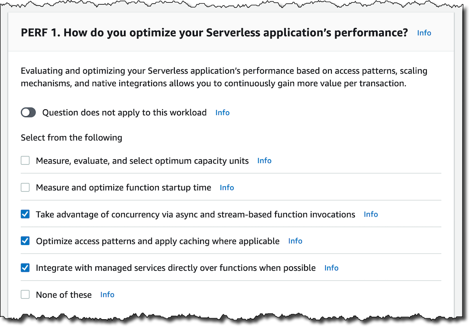Open Info for managed services integration option
Image resolution: width=469 pixels, height=327 pixels.
tap(331, 268)
